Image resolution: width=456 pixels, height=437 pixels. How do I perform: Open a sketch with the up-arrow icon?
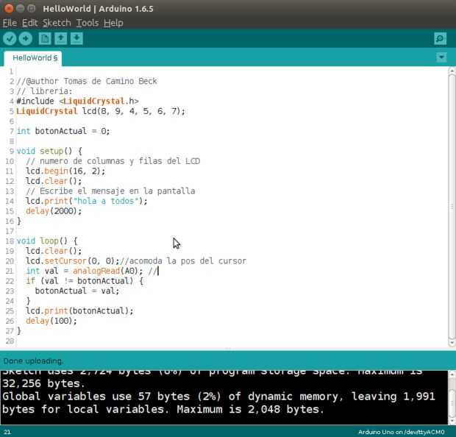coord(61,38)
